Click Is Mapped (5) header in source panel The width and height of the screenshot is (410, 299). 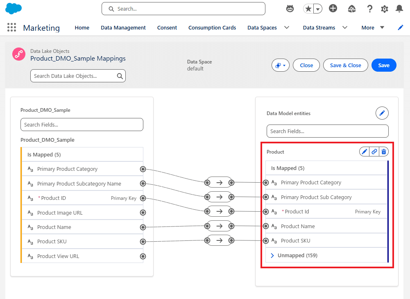[x=82, y=154]
